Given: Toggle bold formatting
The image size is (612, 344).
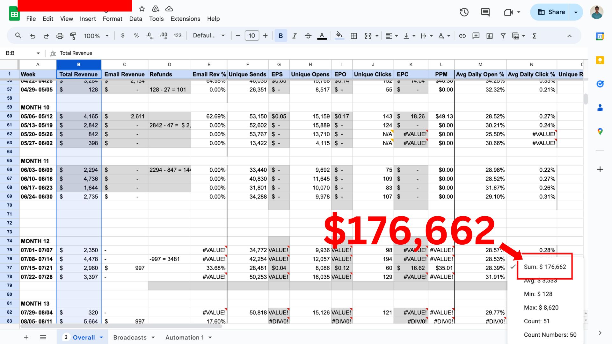Looking at the screenshot, I should (281, 36).
